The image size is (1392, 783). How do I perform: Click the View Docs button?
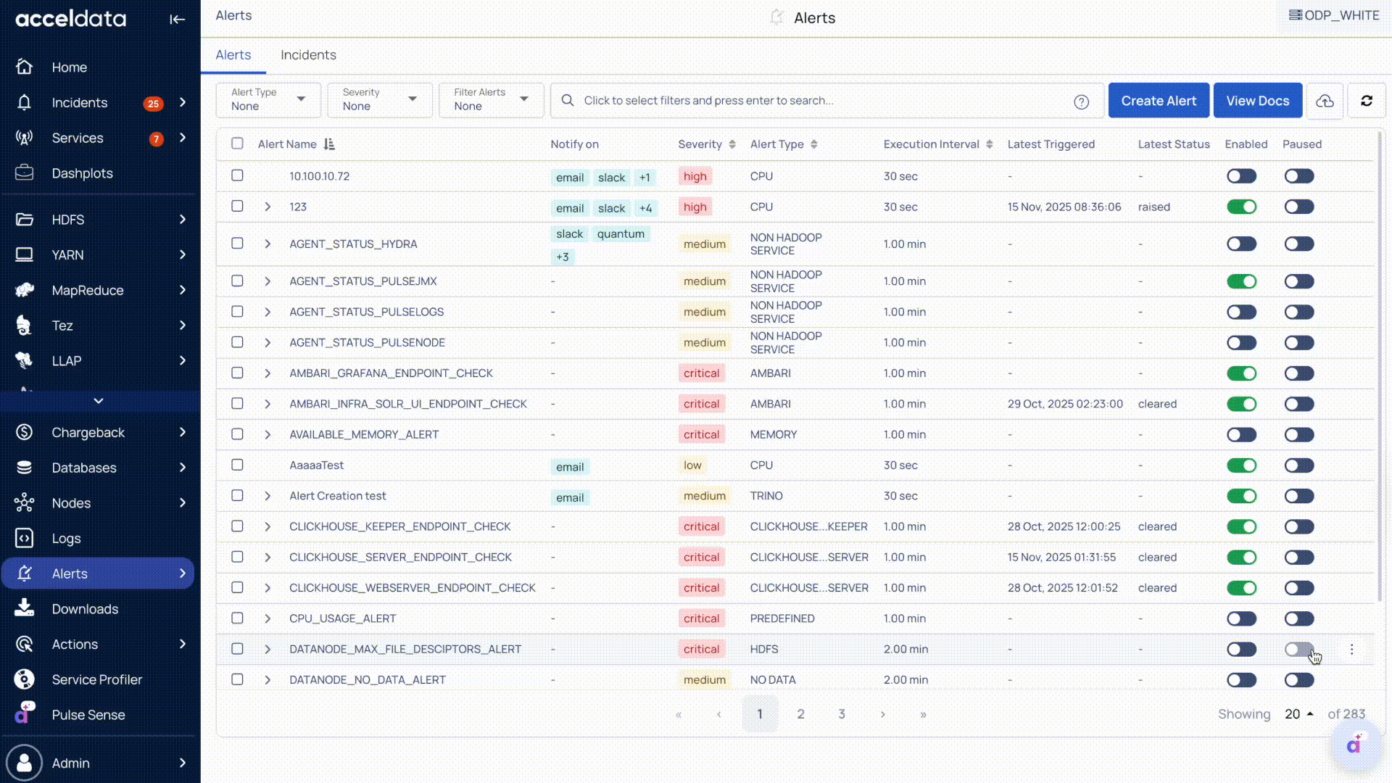coord(1257,101)
